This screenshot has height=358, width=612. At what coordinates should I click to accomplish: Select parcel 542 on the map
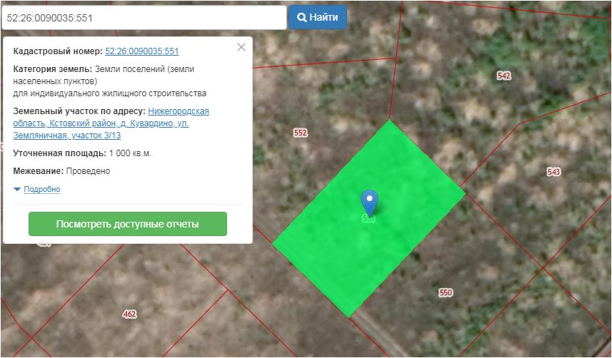tap(503, 76)
